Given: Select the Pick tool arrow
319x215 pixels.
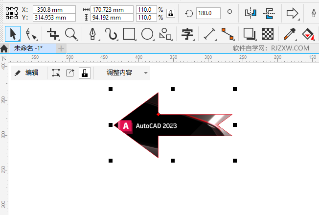Looking at the screenshot, I should coord(13,34).
